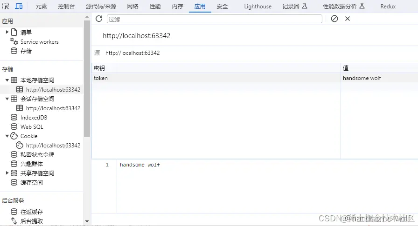Open the 性能数据分析 tab

(x=344, y=7)
